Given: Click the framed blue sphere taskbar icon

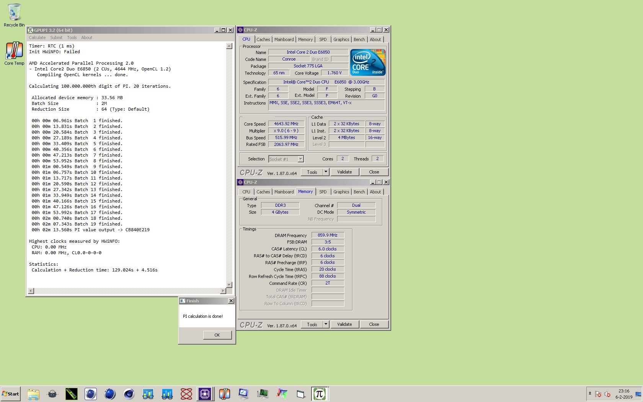Looking at the screenshot, I should pyautogui.click(x=91, y=394).
